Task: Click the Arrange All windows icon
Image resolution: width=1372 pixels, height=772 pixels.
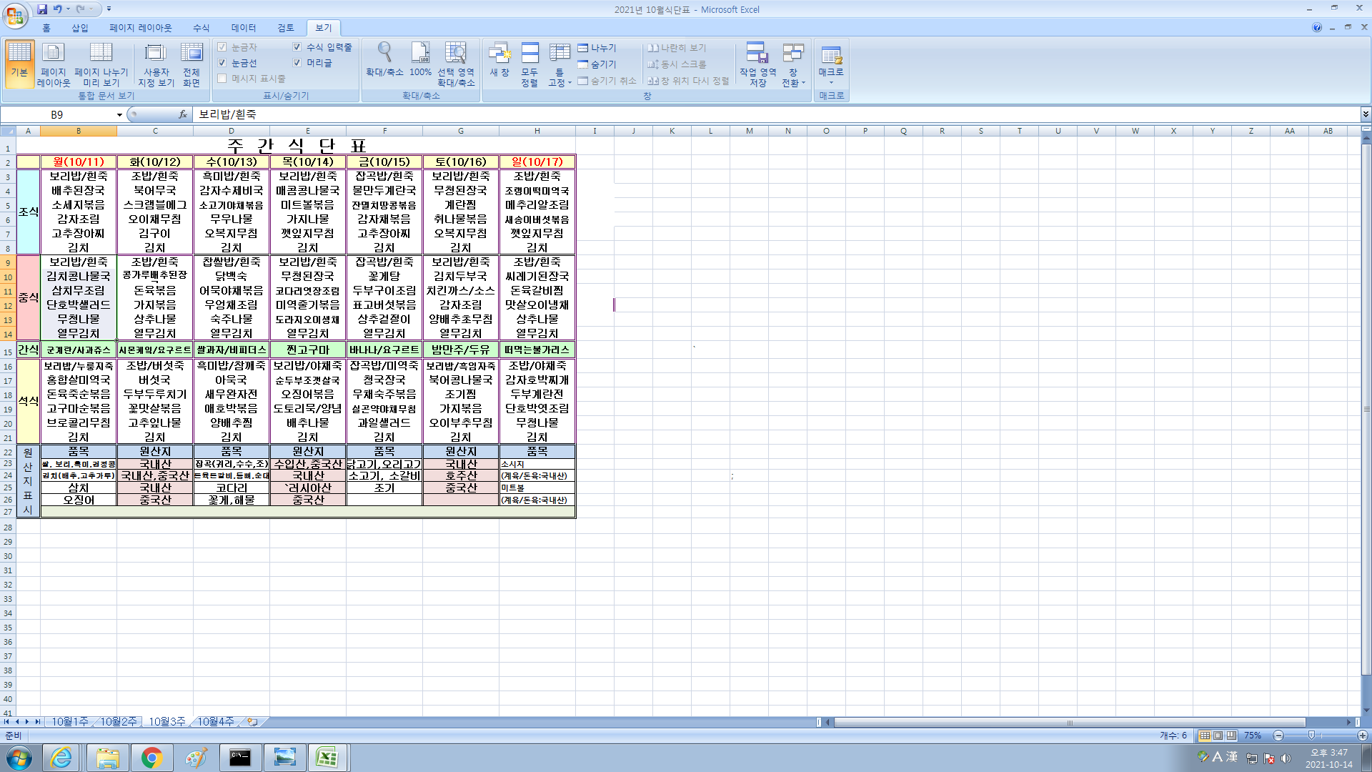Action: tap(530, 54)
